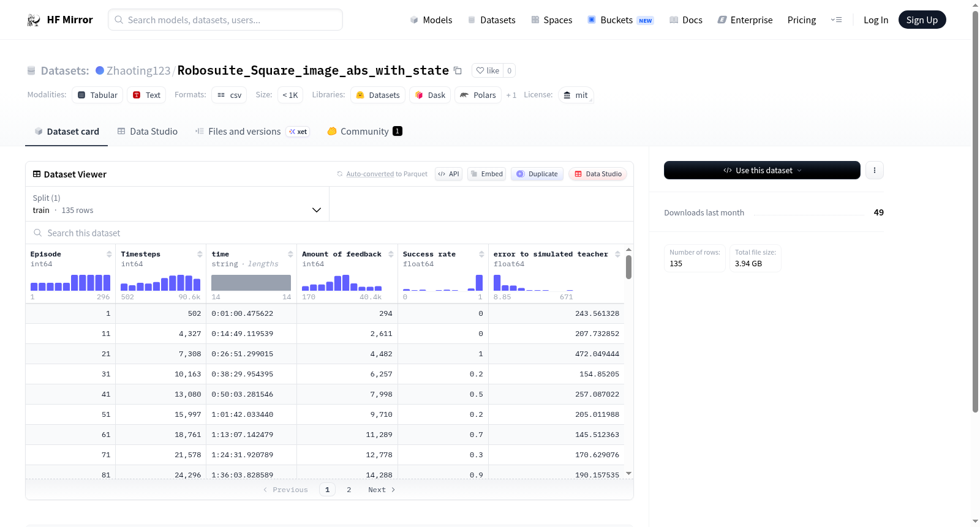Open Enterprise in the top navigation

click(x=745, y=20)
